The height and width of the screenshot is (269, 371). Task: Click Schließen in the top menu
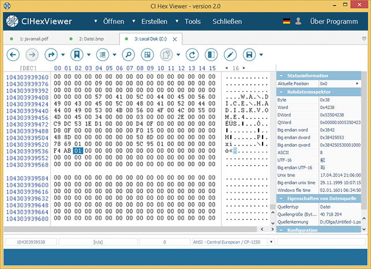[227, 21]
